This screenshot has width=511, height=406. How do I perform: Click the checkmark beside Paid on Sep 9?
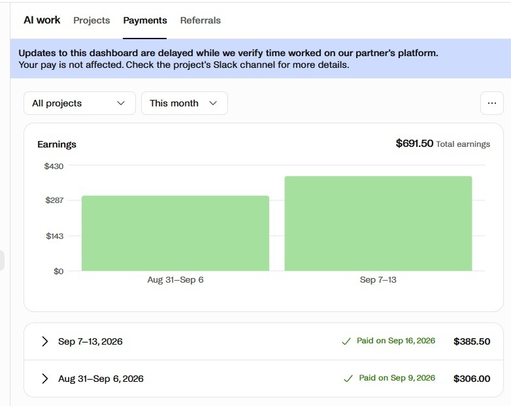(x=348, y=379)
